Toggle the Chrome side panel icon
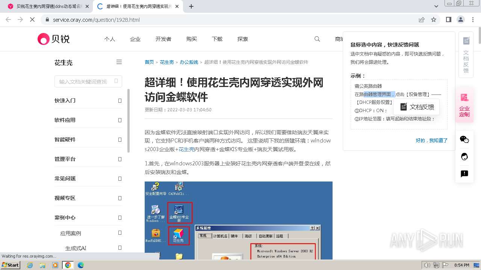This screenshot has width=481, height=270. 449,19
